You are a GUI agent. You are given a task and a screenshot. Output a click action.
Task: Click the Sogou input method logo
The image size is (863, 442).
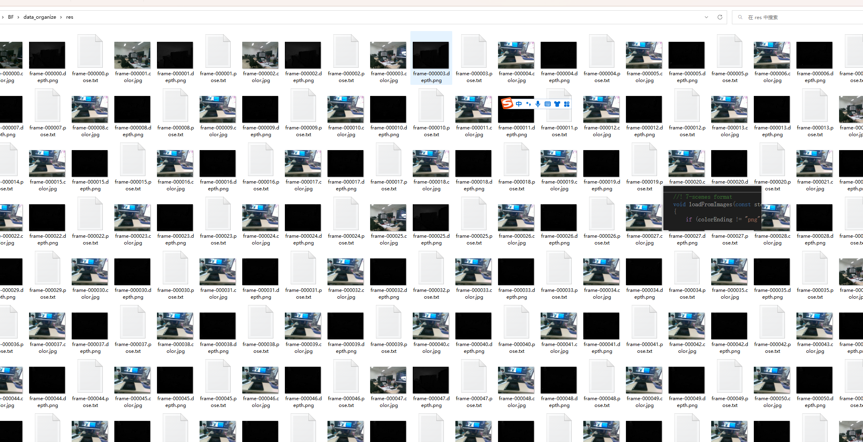[507, 104]
